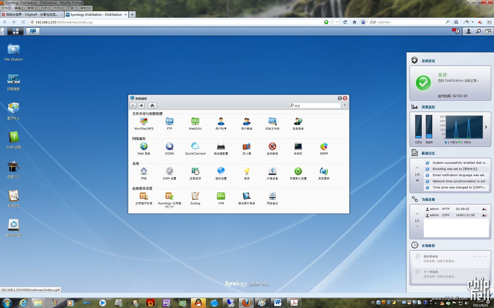
Task: Open a new Firefox tab
Action: tap(132, 15)
